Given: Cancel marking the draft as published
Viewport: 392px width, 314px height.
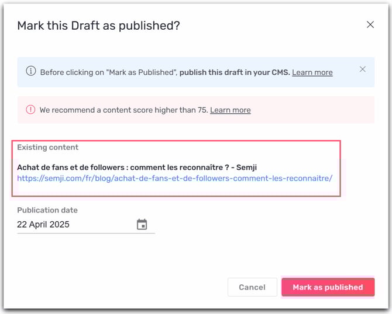Looking at the screenshot, I should (252, 287).
